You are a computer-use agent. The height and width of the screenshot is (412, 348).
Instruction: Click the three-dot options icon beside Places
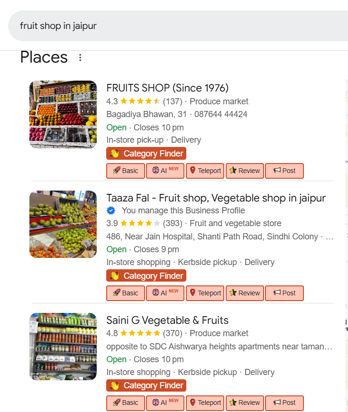[x=80, y=58]
